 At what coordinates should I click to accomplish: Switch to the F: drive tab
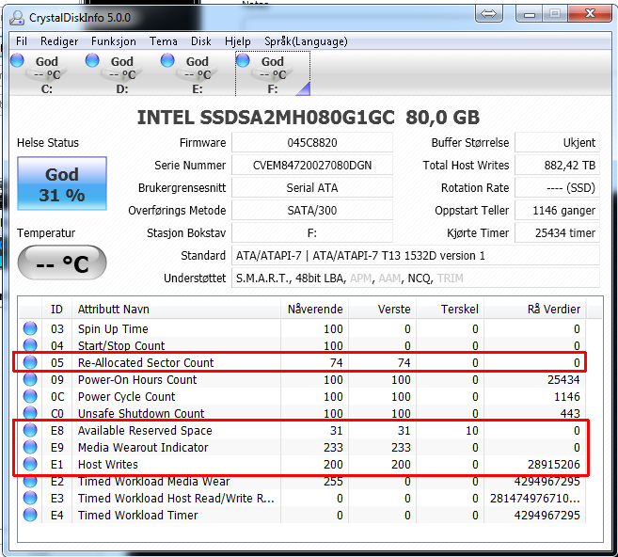coord(273,74)
